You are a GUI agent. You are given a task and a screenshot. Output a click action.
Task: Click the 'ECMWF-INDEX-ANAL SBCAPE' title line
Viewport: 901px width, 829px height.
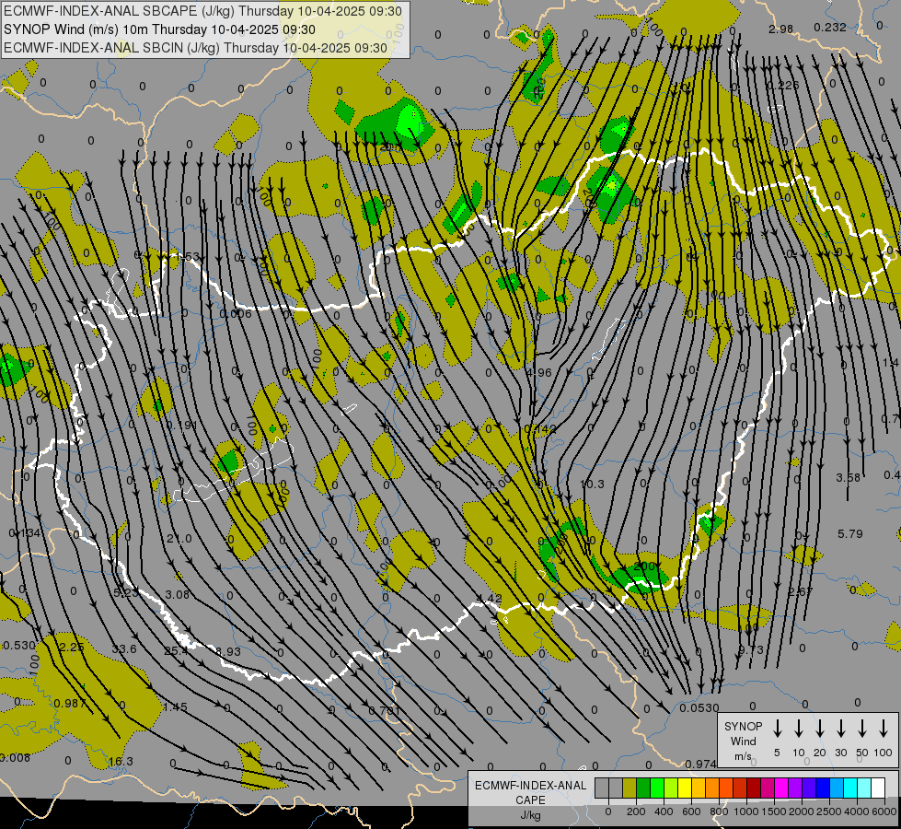pos(202,11)
